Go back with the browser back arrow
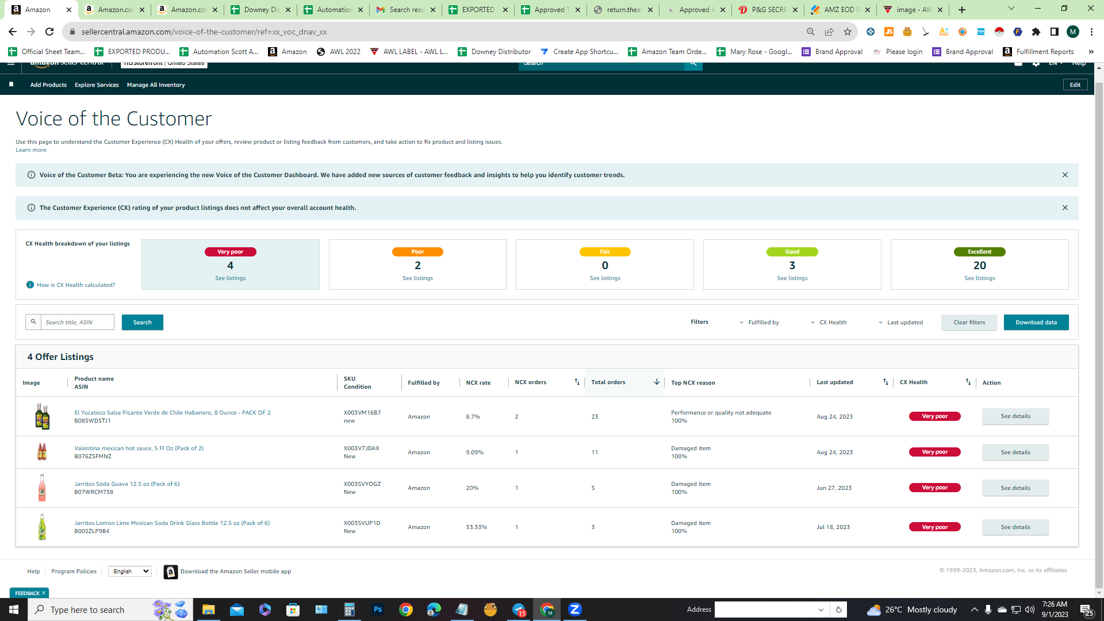The height and width of the screenshot is (621, 1104). point(13,32)
